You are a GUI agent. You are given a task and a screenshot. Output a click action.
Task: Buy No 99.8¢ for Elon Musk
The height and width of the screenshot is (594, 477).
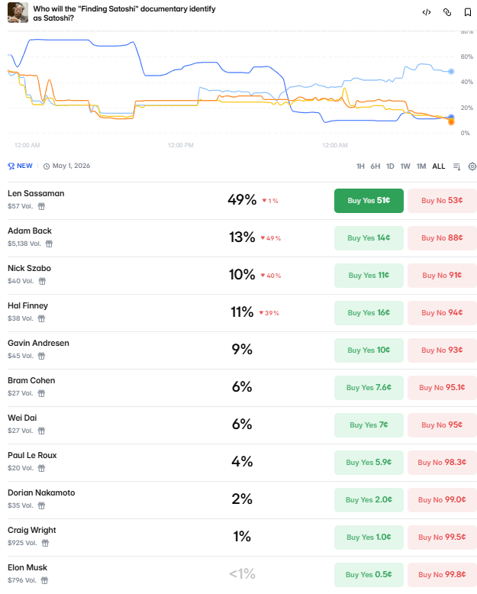pos(442,575)
